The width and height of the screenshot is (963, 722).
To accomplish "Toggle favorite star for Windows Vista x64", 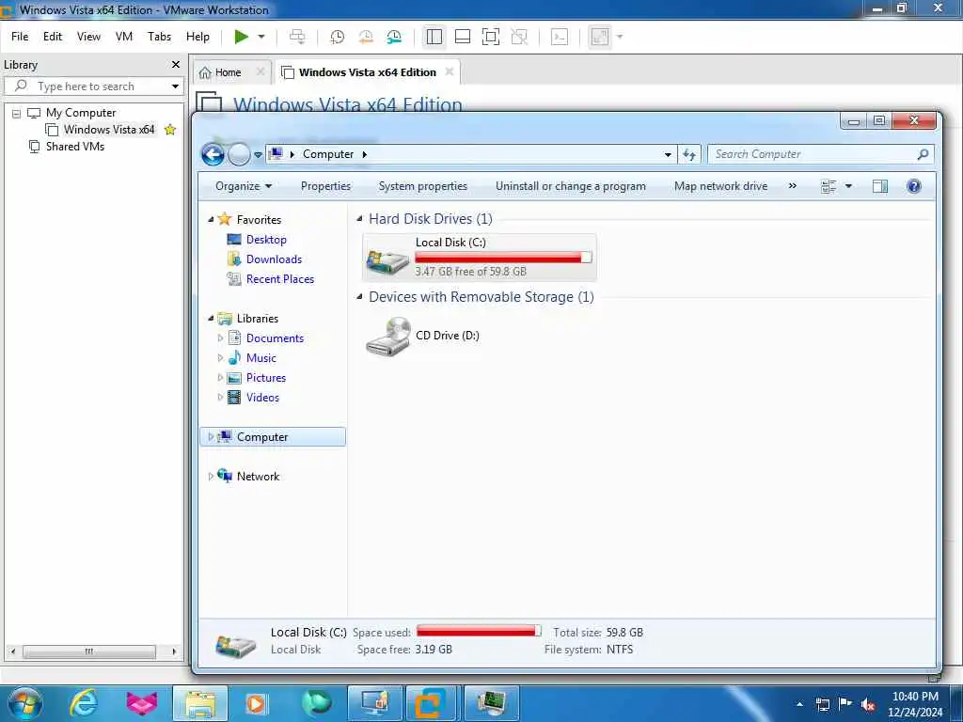I will (x=170, y=130).
